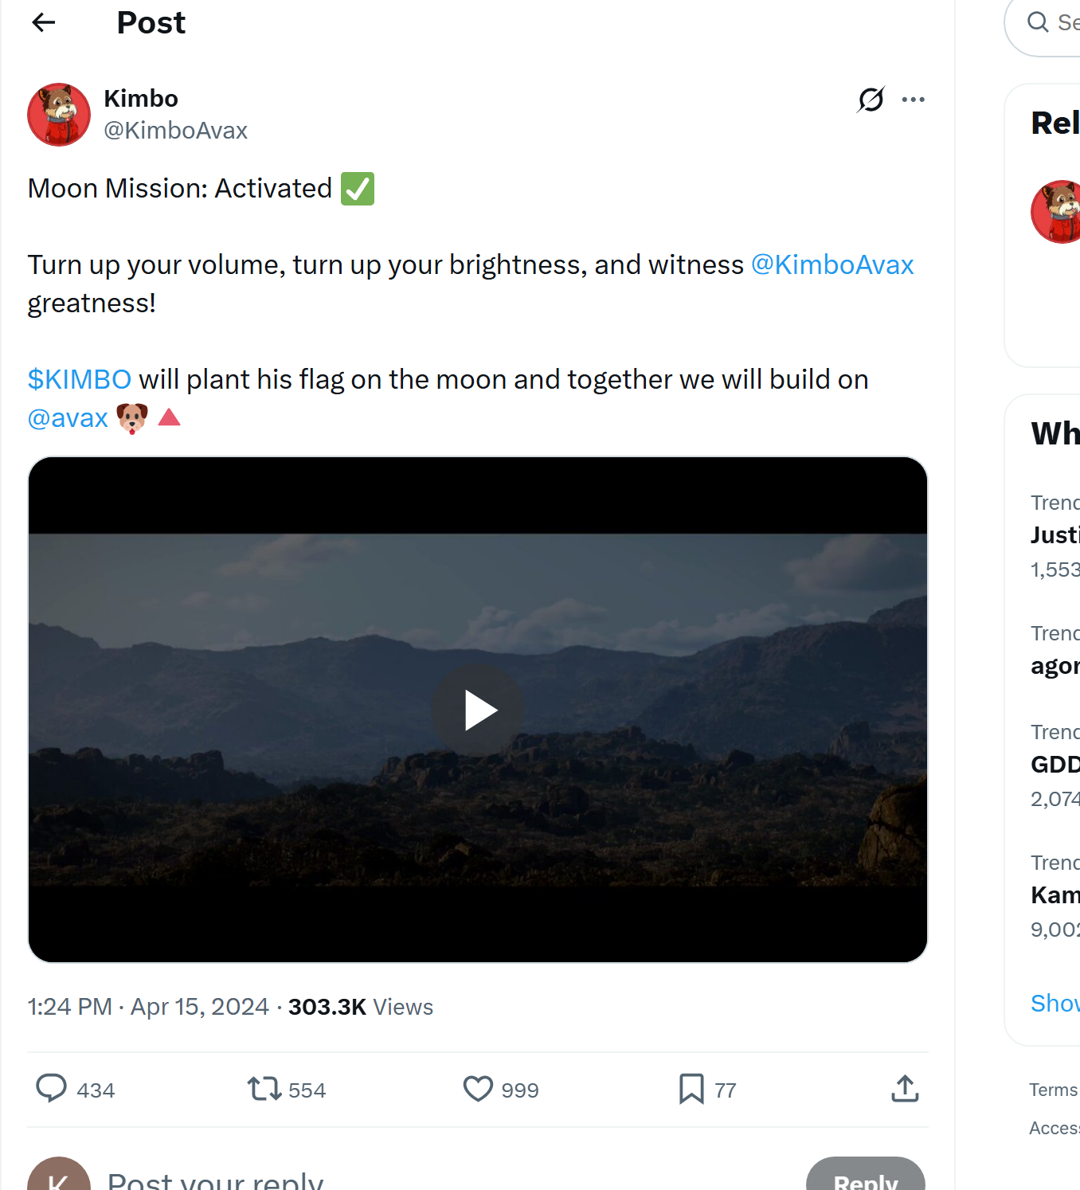Open the @avax mention link
1080x1190 pixels.
68,417
